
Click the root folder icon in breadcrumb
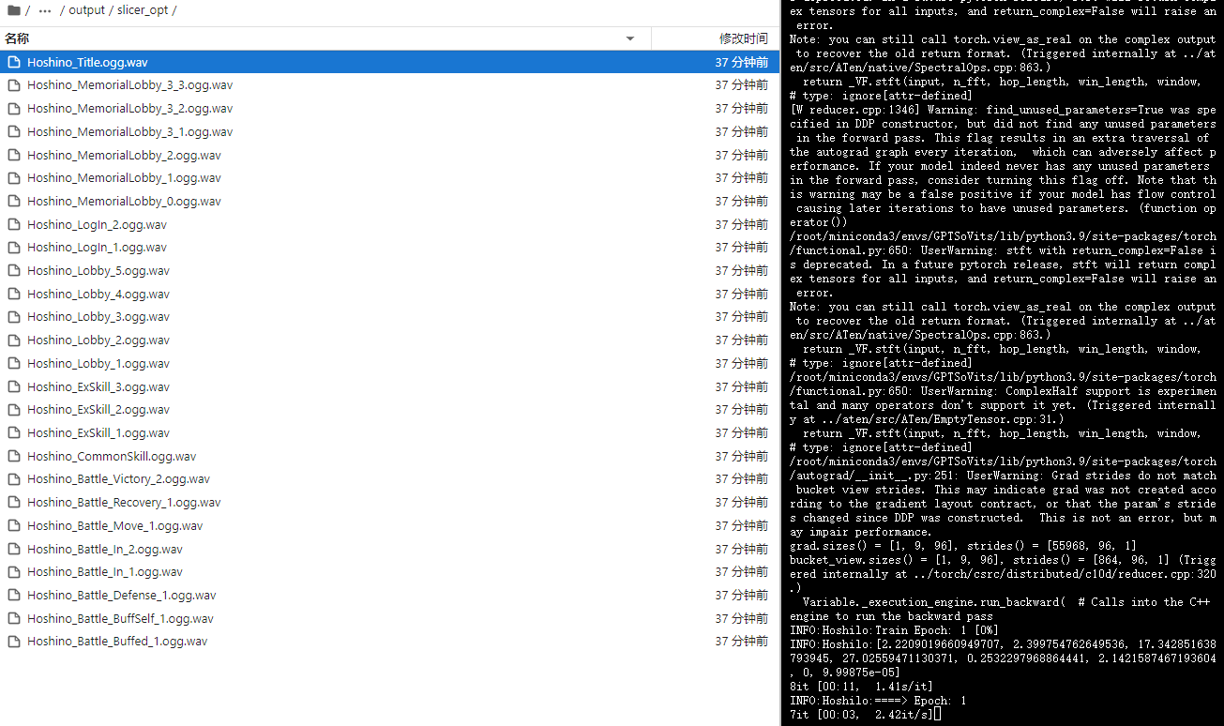13,10
